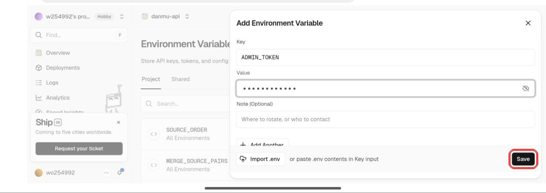Click the Logs list icon
The height and width of the screenshot is (193, 546).
tap(39, 82)
